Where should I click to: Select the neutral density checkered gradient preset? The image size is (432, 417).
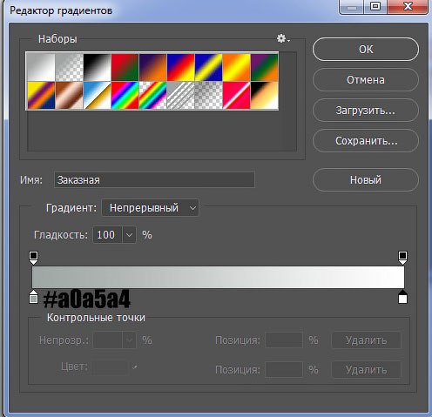coord(209,95)
